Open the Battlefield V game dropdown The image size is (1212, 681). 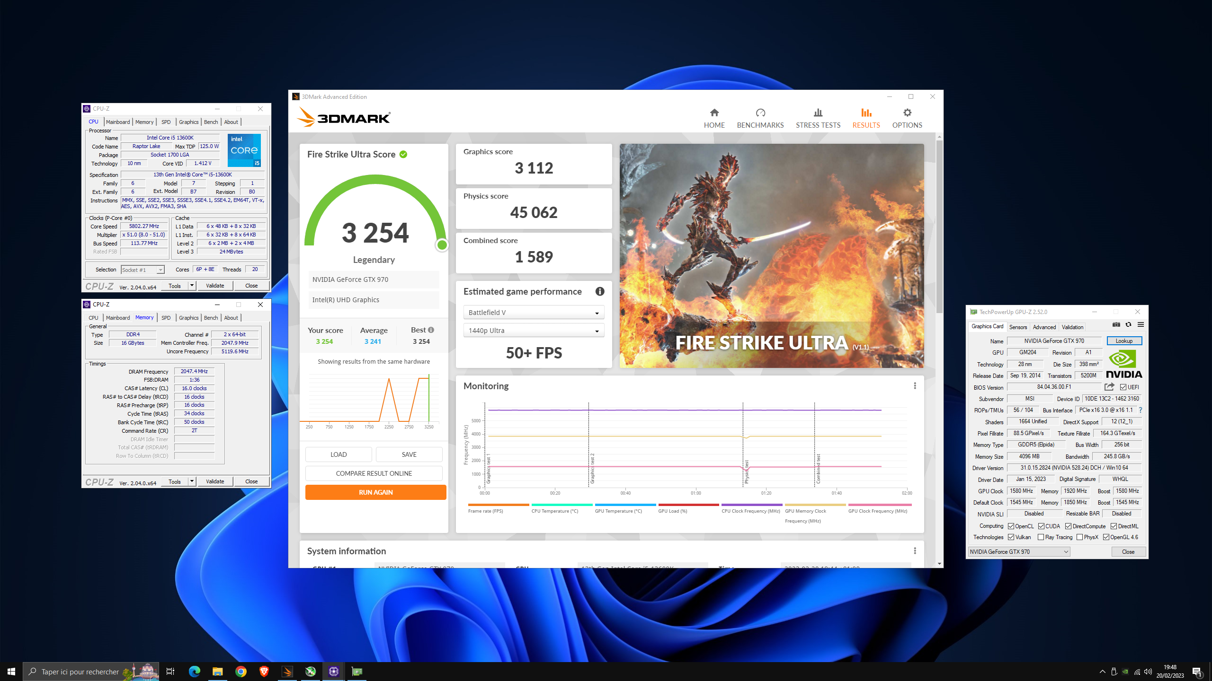click(x=534, y=313)
